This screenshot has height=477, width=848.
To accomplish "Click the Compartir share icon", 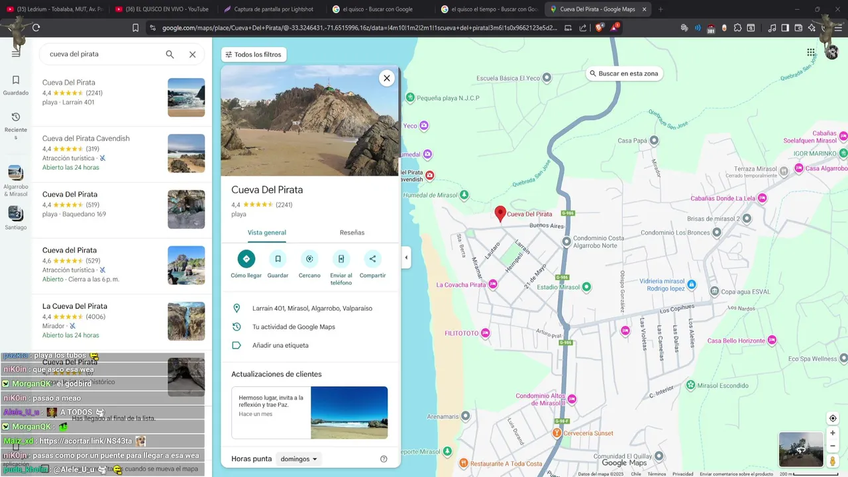I will 372,258.
